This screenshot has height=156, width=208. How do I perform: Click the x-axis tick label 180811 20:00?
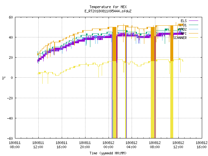[x=85, y=145]
